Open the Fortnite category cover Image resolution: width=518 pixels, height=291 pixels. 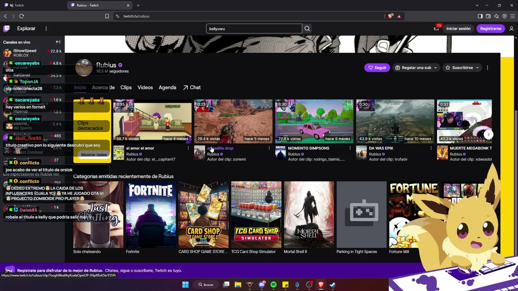[x=151, y=215]
